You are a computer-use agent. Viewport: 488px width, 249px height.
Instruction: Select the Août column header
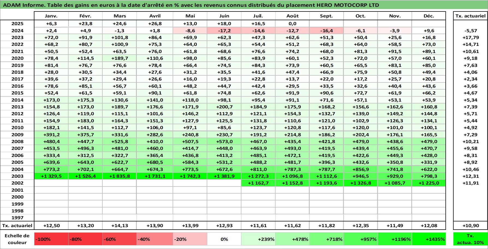[292, 16]
